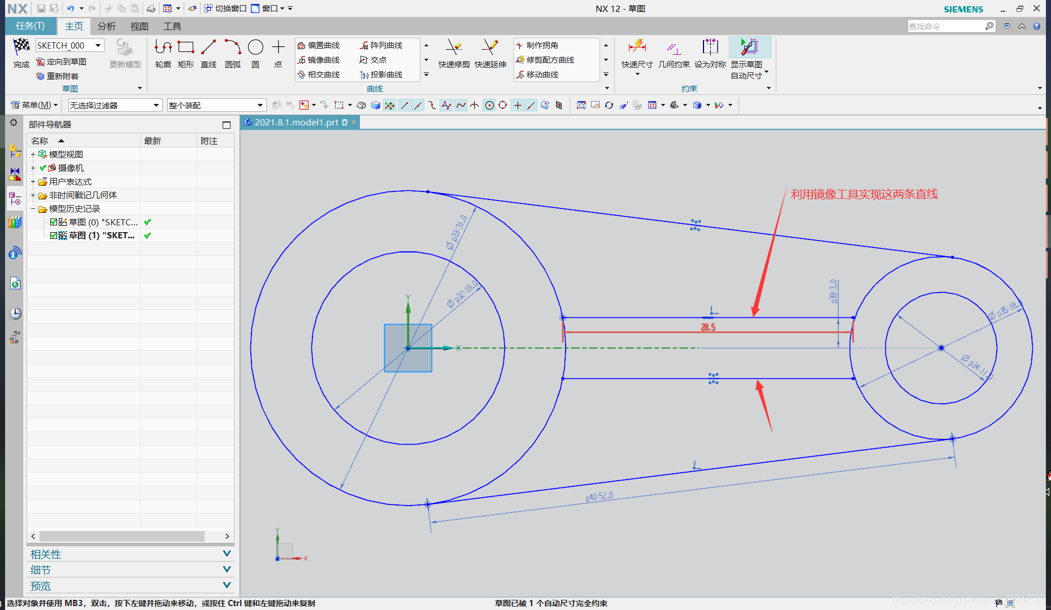Viewport: 1051px width, 610px height.
Task: Choose Offset Curve (偏置曲线) command
Action: pos(319,45)
